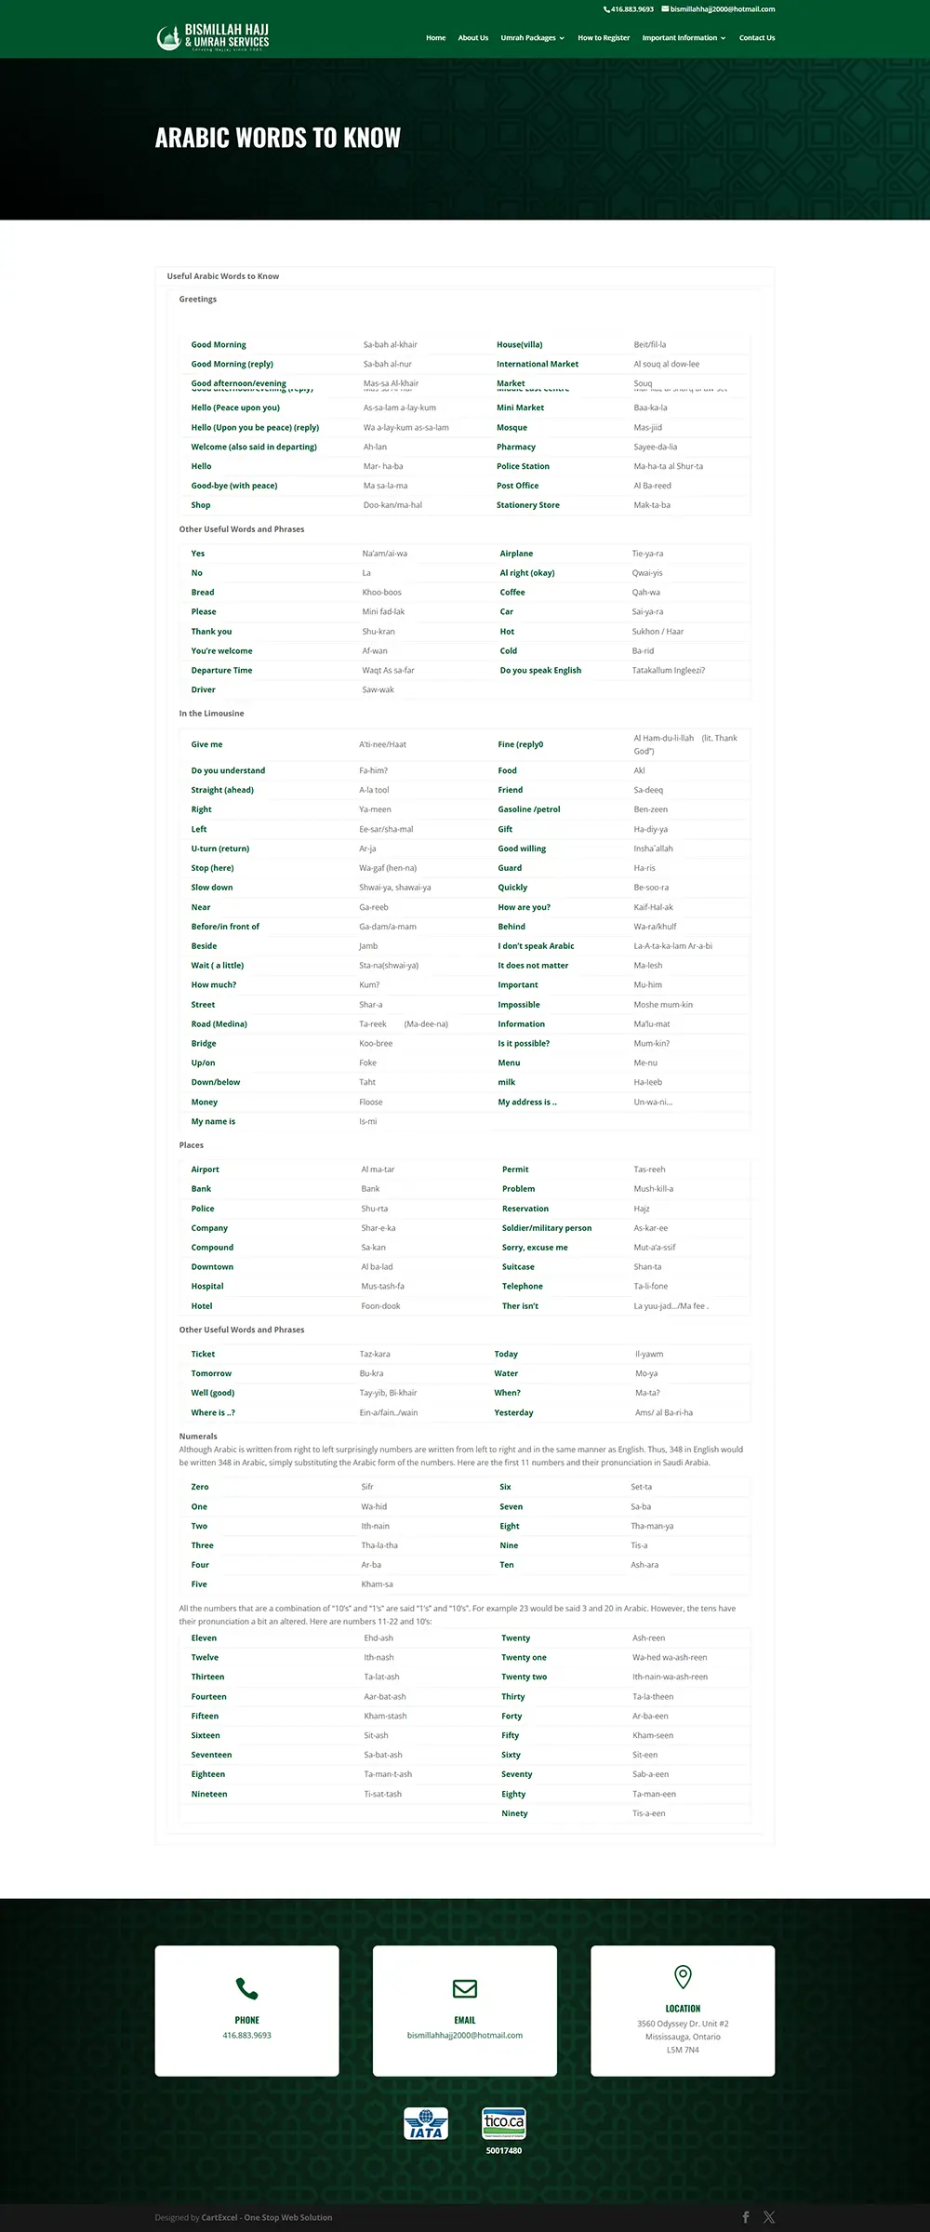This screenshot has width=930, height=2232.
Task: Click the header email address link
Action: pyautogui.click(x=723, y=9)
